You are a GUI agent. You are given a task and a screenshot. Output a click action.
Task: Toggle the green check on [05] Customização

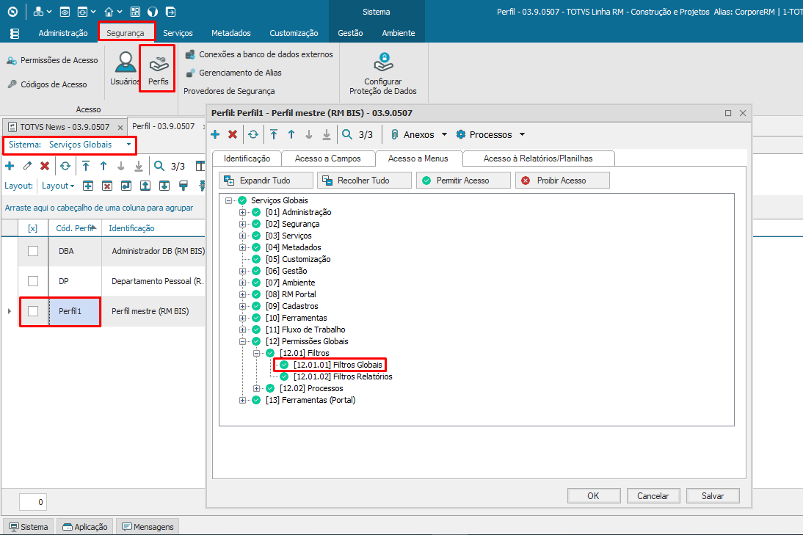click(257, 259)
